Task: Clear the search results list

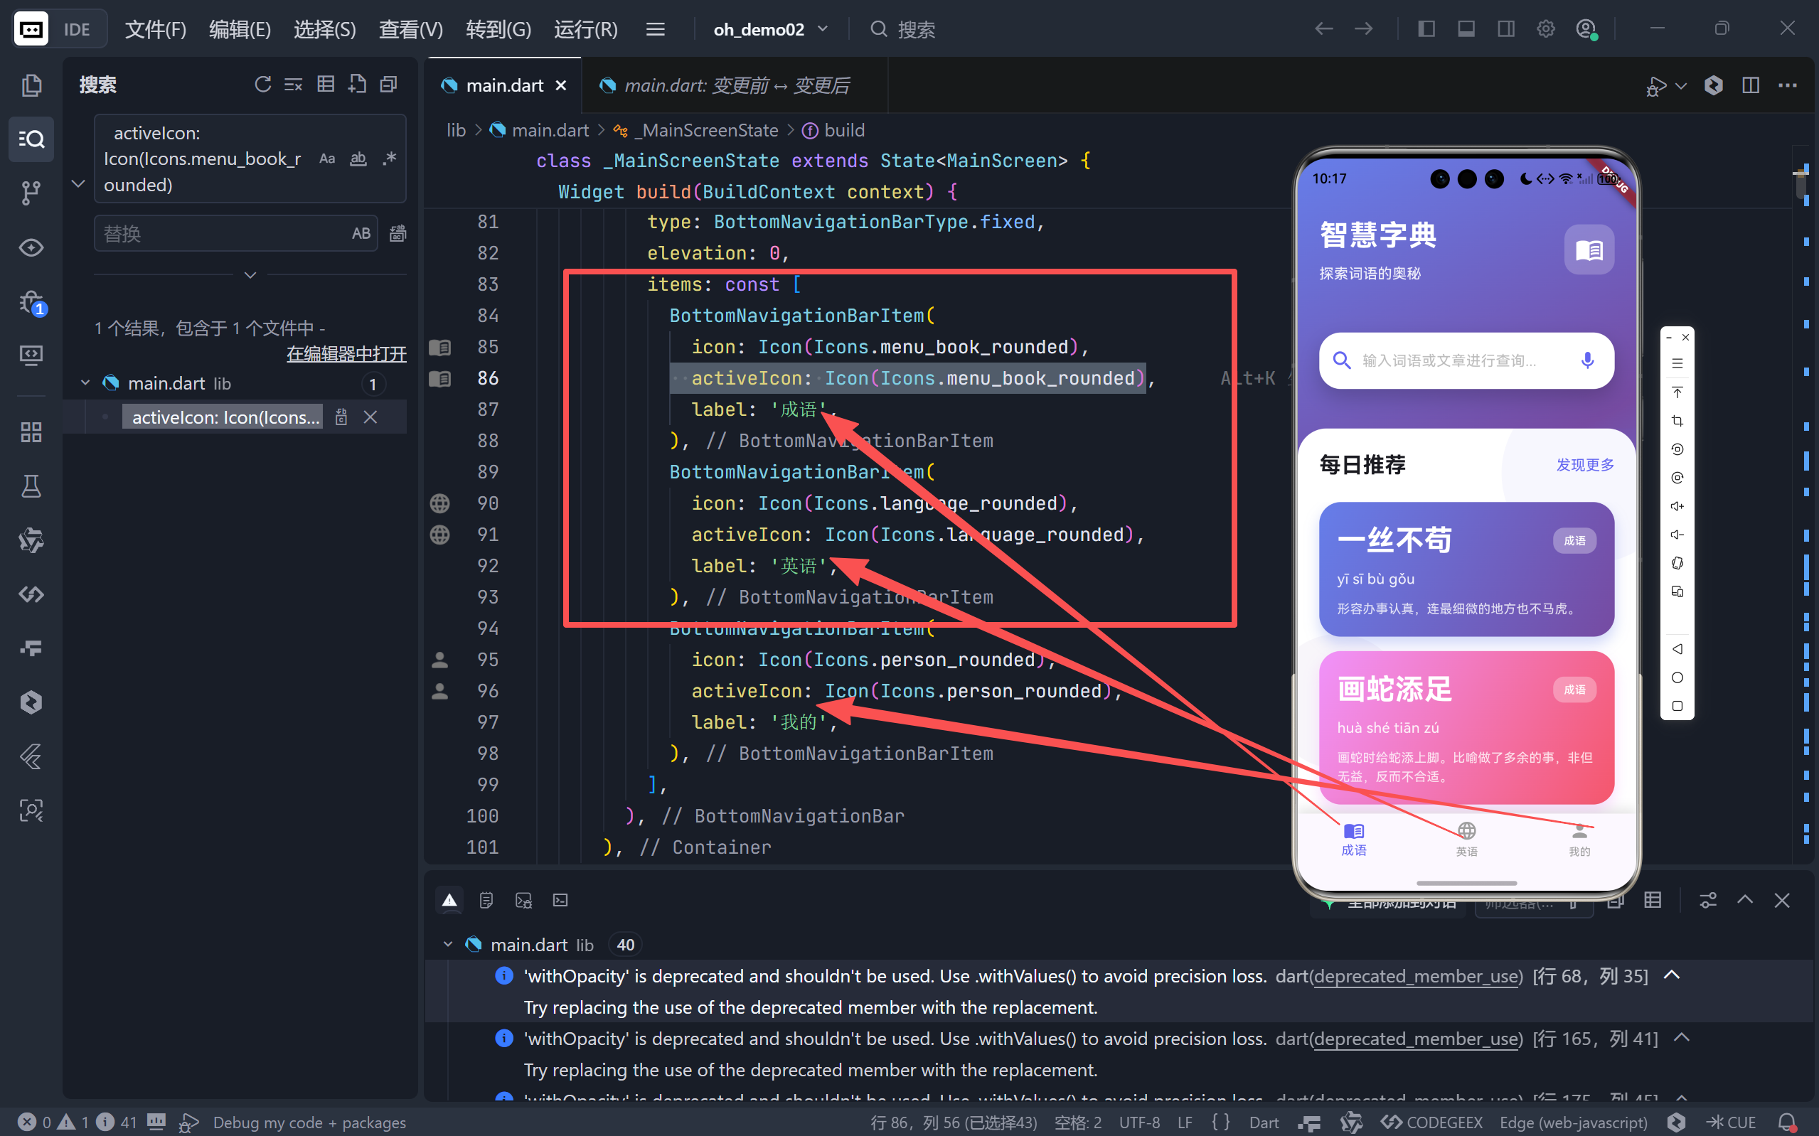Action: click(x=293, y=84)
